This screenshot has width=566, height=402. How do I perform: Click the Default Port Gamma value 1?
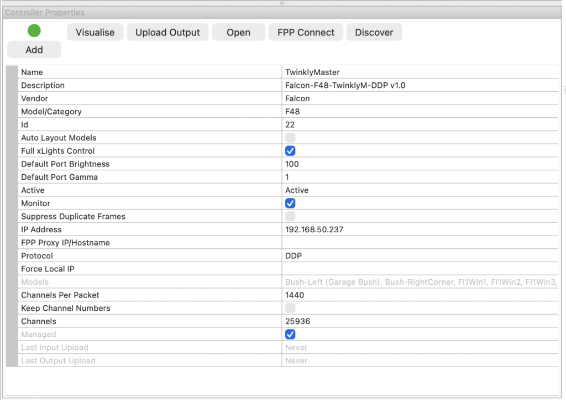(x=420, y=177)
